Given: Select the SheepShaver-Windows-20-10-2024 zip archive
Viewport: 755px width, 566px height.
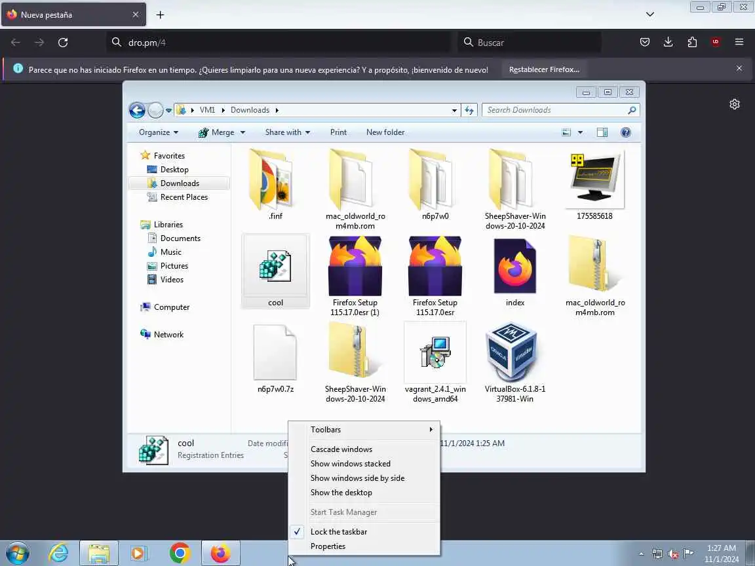Looking at the screenshot, I should point(355,362).
